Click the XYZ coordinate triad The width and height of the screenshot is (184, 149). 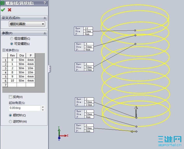click(63, 133)
